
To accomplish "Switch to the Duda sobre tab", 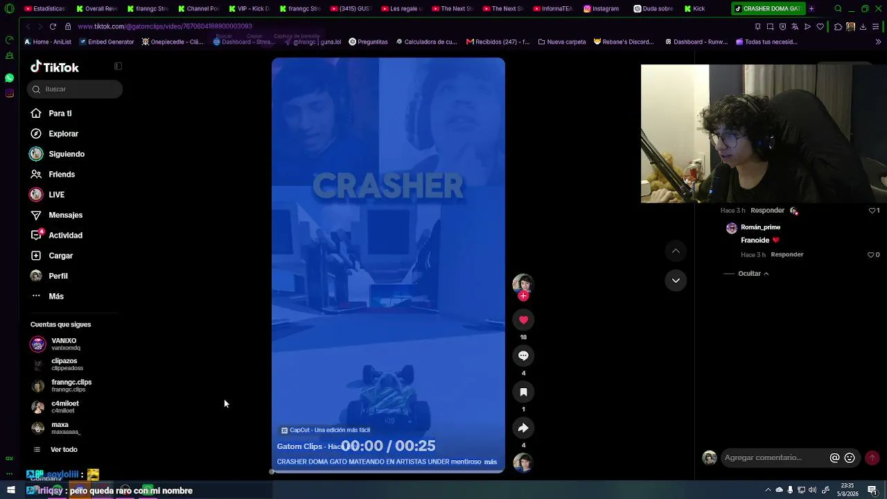I will click(653, 9).
